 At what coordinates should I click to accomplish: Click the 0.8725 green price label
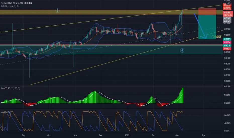(x=227, y=39)
